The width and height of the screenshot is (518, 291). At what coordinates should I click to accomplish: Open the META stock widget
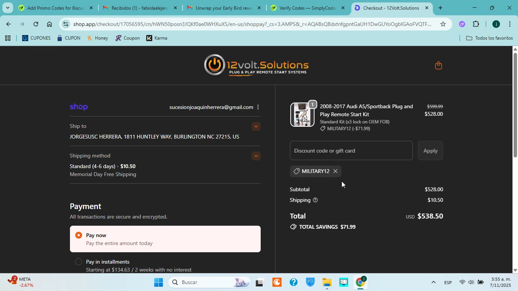21,282
